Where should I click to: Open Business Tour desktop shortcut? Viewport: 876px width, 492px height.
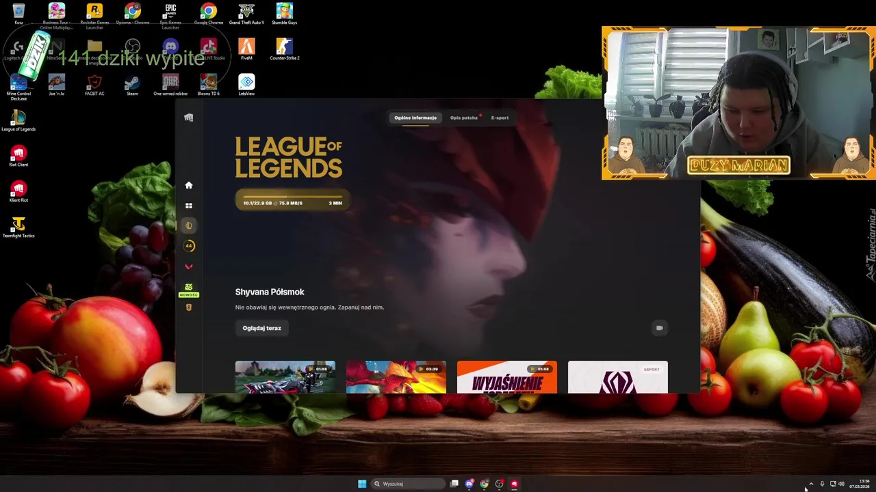(57, 16)
